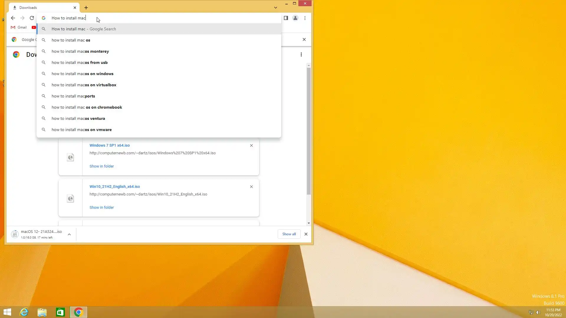Remove Windows 7 SP1 ISO from list
The image size is (566, 318).
[x=251, y=145]
